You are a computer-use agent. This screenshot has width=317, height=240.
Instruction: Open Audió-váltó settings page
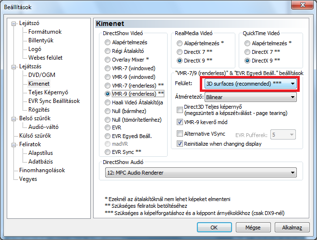pyautogui.click(x=43, y=127)
